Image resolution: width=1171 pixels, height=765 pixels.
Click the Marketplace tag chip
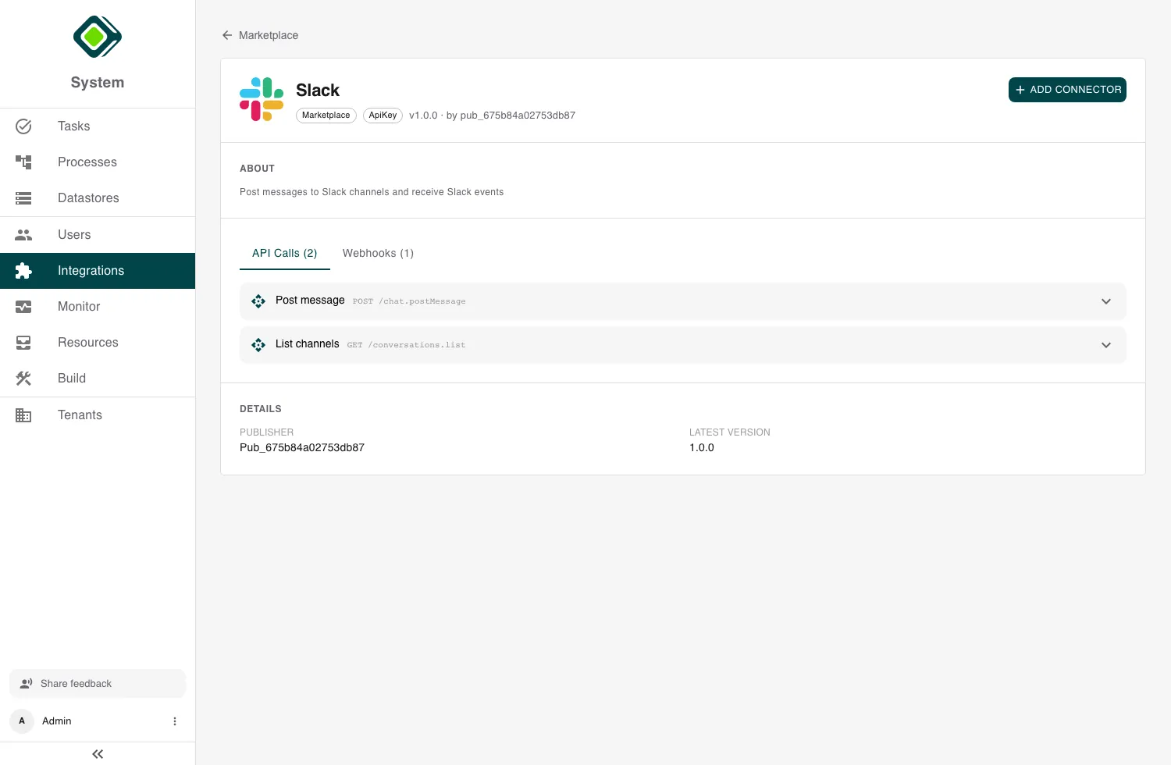point(326,116)
